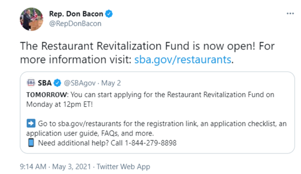This screenshot has width=301, height=174.
Task: Open the three-dot more options menu
Action: (290, 13)
